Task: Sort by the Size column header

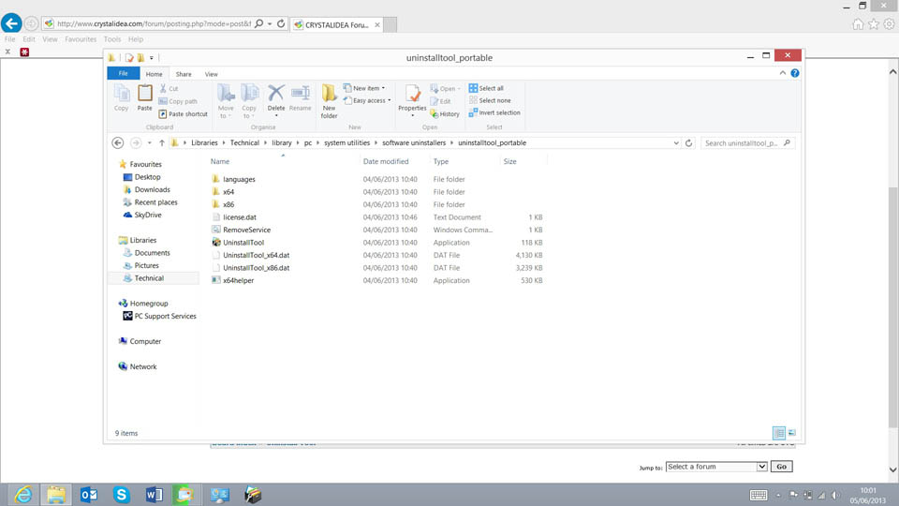Action: (x=509, y=162)
